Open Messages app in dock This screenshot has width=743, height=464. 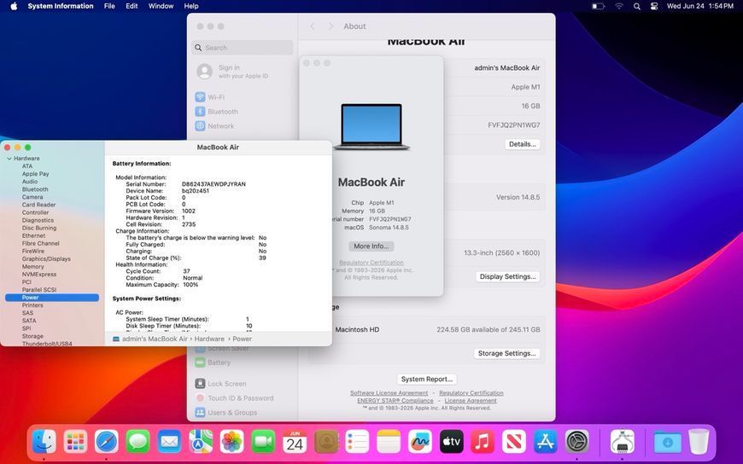[138, 442]
